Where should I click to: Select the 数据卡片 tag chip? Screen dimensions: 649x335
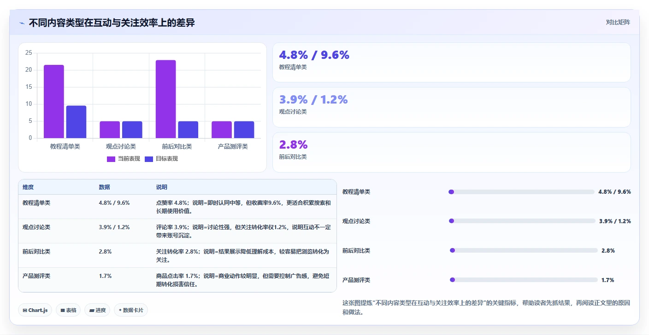click(131, 310)
